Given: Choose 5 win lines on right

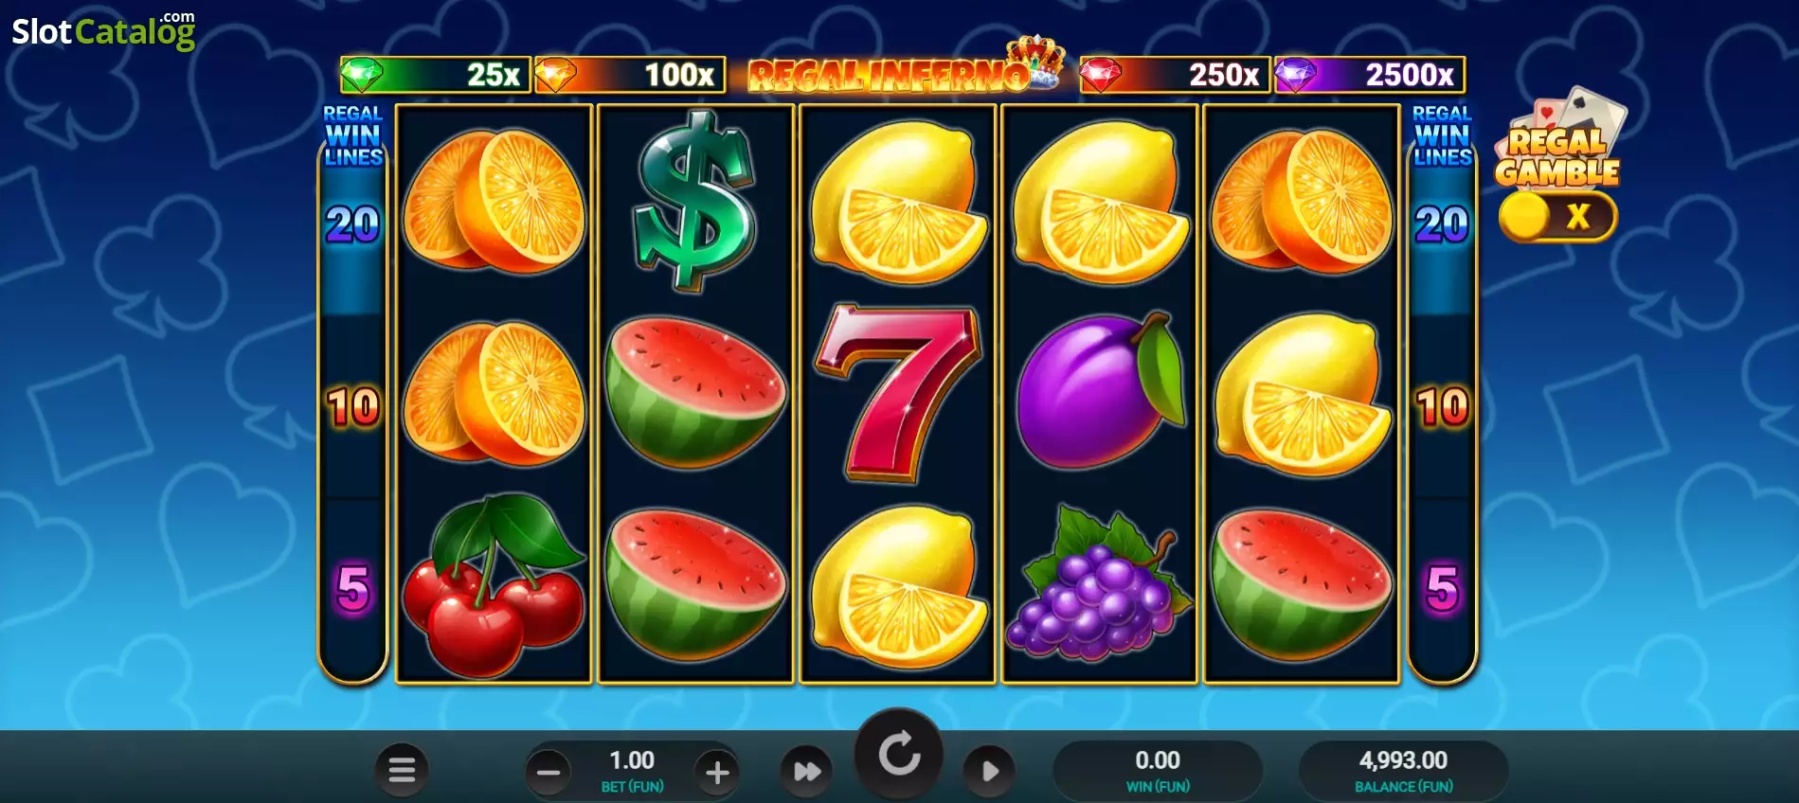Looking at the screenshot, I should (x=1442, y=588).
